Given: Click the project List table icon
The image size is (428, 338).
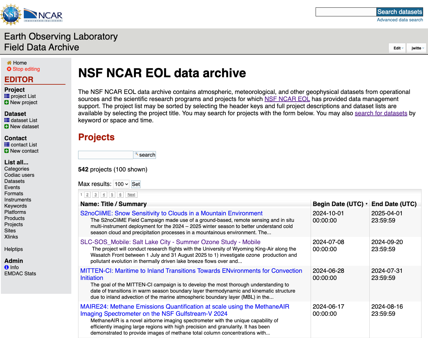Looking at the screenshot, I should coord(7,96).
